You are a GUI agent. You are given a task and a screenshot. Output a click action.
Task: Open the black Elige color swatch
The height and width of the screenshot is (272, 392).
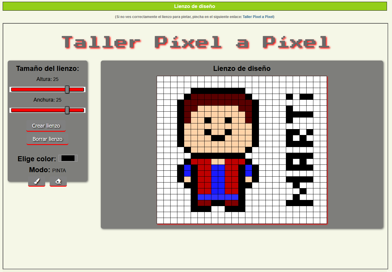pyautogui.click(x=68, y=158)
